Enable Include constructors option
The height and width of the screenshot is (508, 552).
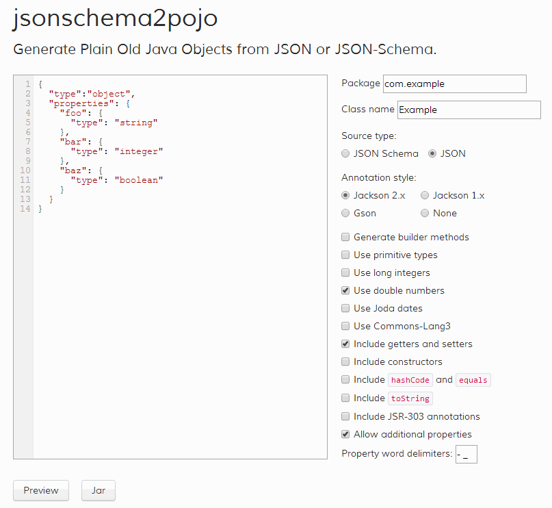[346, 362]
